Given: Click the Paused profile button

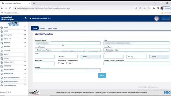Looking at the screenshot, I should point(165,8).
